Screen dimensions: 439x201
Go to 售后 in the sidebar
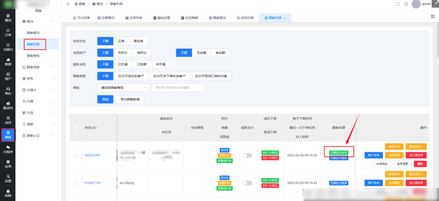click(8, 90)
